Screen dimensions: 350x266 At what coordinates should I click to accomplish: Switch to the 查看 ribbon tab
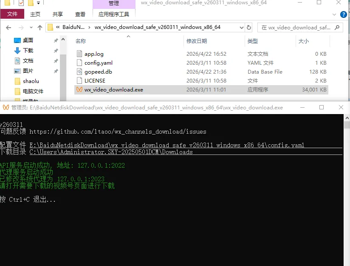tap(80, 14)
